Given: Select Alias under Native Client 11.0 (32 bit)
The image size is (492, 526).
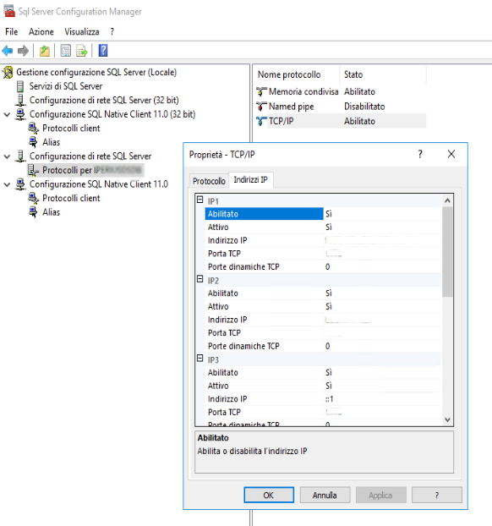Looking at the screenshot, I should [x=51, y=143].
